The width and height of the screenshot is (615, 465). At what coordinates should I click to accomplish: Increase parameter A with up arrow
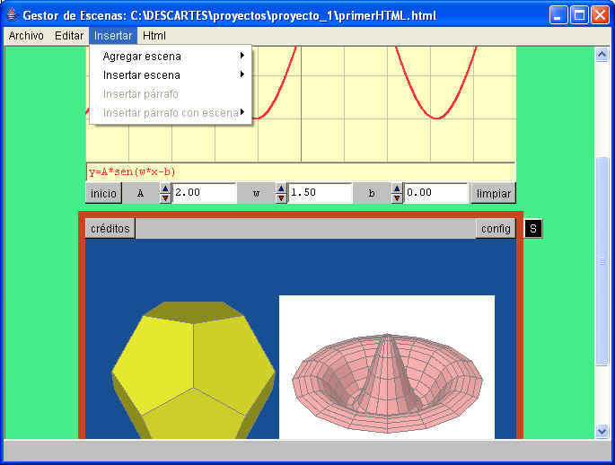point(165,189)
